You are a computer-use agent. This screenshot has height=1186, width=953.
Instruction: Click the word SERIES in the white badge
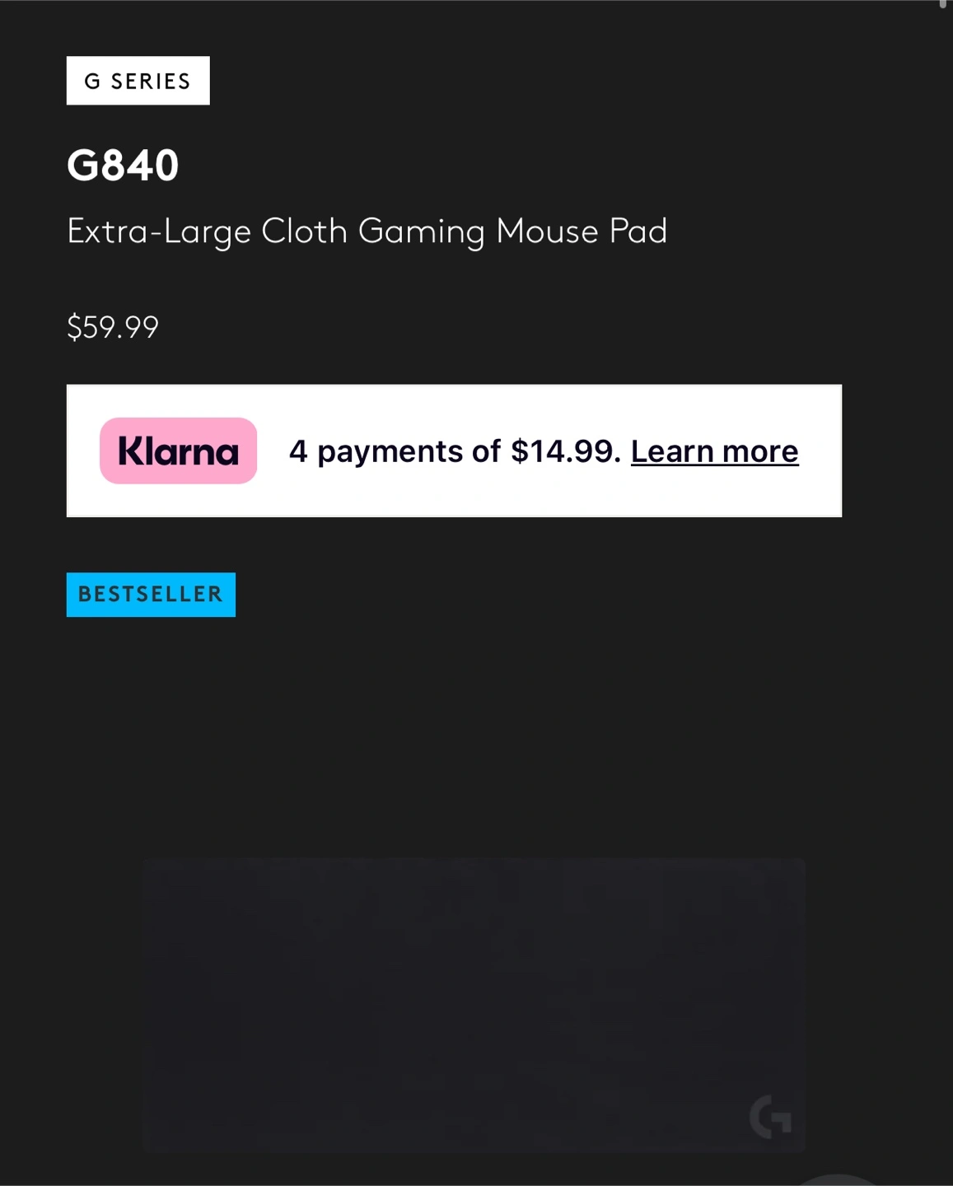151,82
